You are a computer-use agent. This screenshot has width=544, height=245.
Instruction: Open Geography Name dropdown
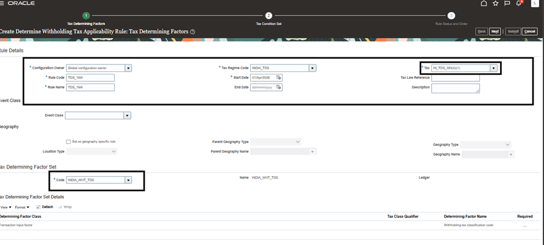click(x=511, y=154)
